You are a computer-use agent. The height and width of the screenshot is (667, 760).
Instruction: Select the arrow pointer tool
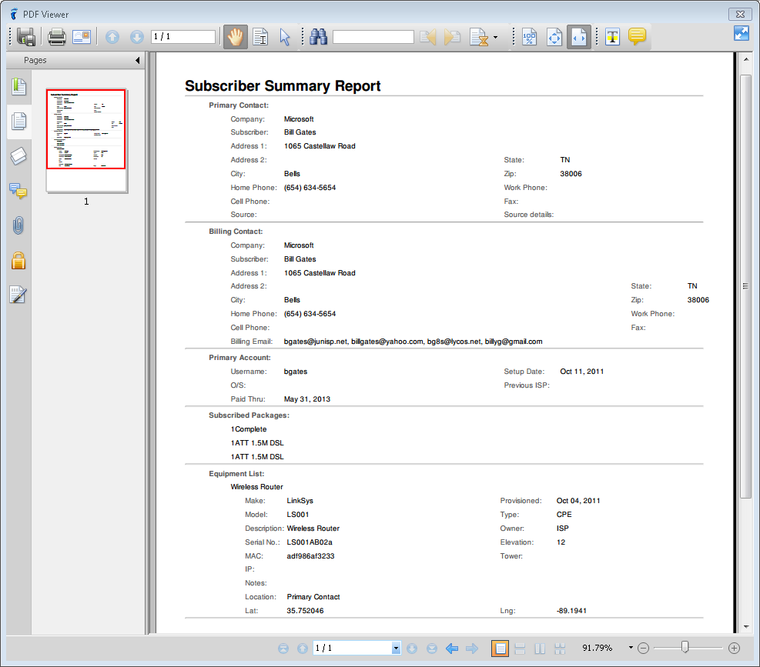point(285,37)
